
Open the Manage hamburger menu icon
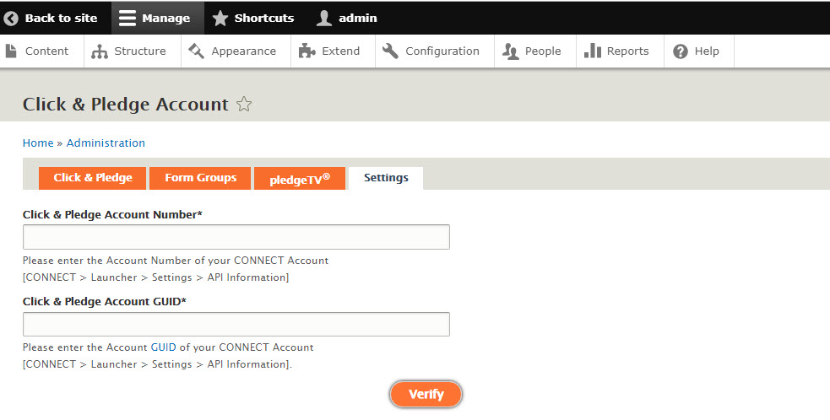coord(127,18)
